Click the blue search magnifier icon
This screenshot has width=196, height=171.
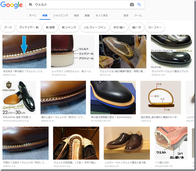139,5
